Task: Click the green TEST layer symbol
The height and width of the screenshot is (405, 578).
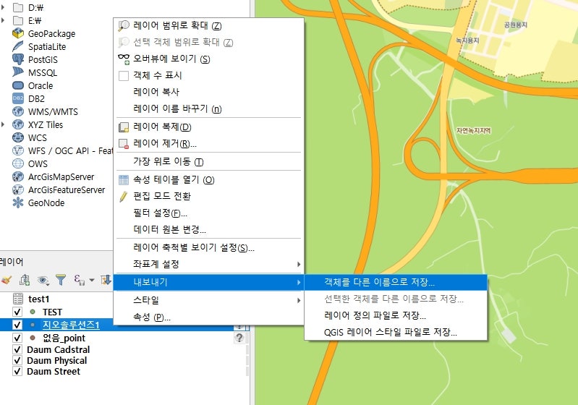Action: [33, 312]
